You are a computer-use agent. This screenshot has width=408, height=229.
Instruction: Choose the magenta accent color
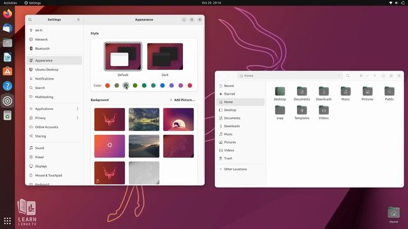[180, 85]
